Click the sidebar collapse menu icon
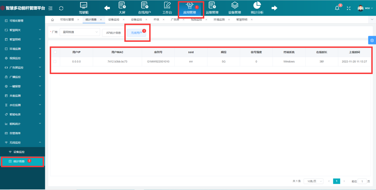 coord(50,8)
